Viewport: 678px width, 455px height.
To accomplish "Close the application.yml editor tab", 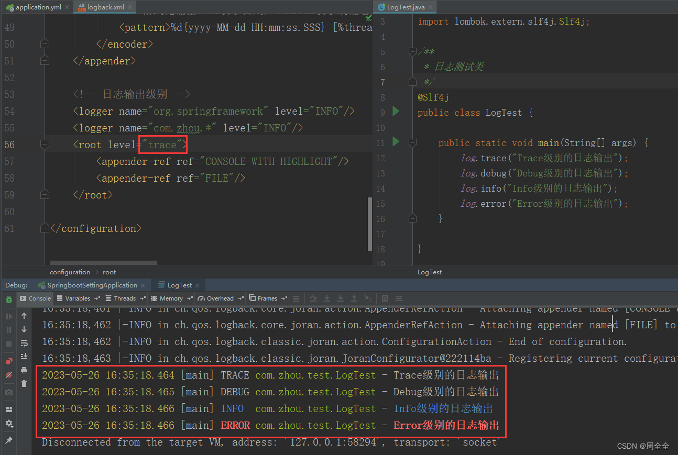I will (x=67, y=8).
